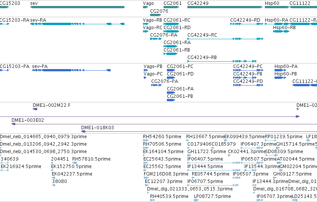This screenshot has height=202, width=317.
Task: Click the Vago gene label
Action: click(x=148, y=3)
